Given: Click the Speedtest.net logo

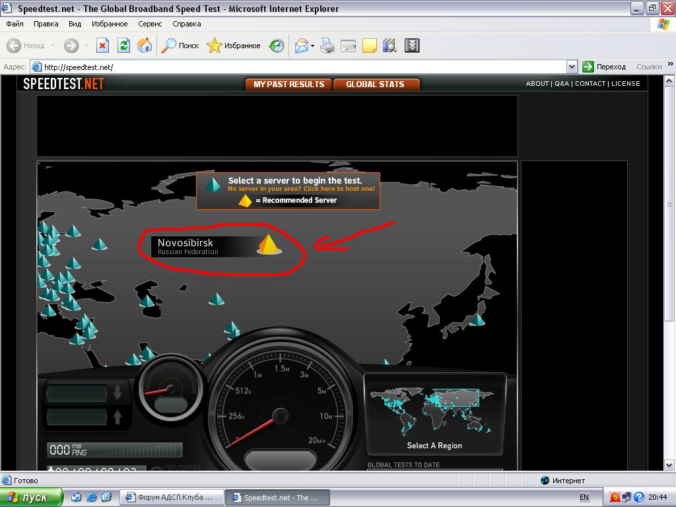Looking at the screenshot, I should click(63, 84).
